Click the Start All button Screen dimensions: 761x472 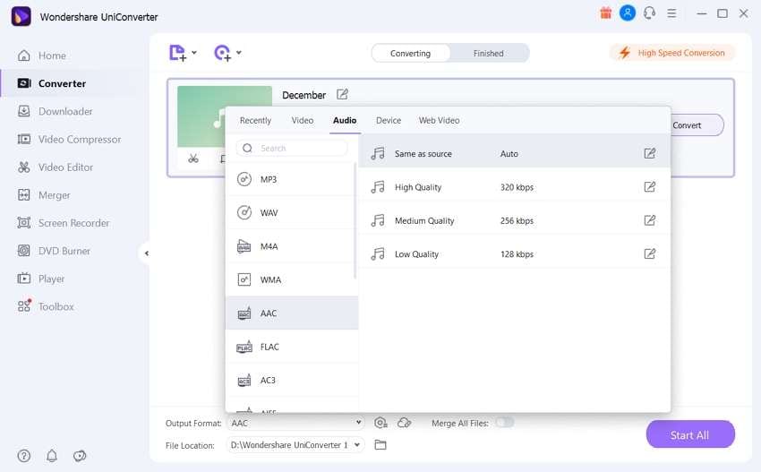click(690, 434)
